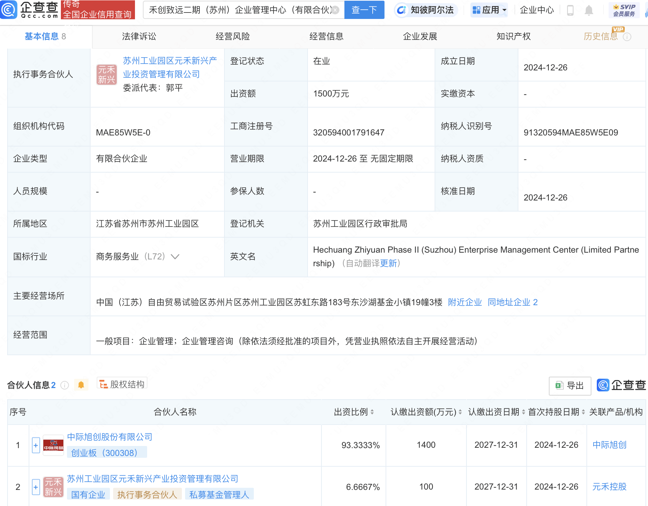Click 93.3333% ownership ratio cell
The height and width of the screenshot is (506, 648).
[361, 445]
